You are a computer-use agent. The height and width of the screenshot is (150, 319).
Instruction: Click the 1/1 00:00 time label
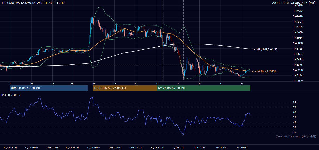178,148
